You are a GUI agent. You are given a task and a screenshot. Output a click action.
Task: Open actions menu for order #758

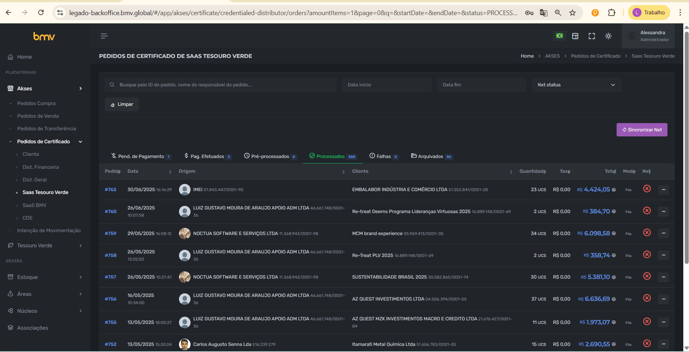point(663,256)
